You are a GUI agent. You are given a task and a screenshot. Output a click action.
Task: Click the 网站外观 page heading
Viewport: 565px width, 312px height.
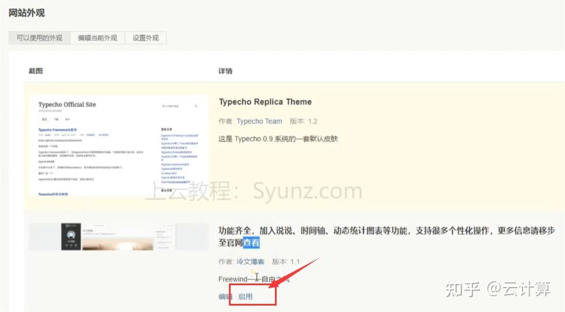point(27,13)
